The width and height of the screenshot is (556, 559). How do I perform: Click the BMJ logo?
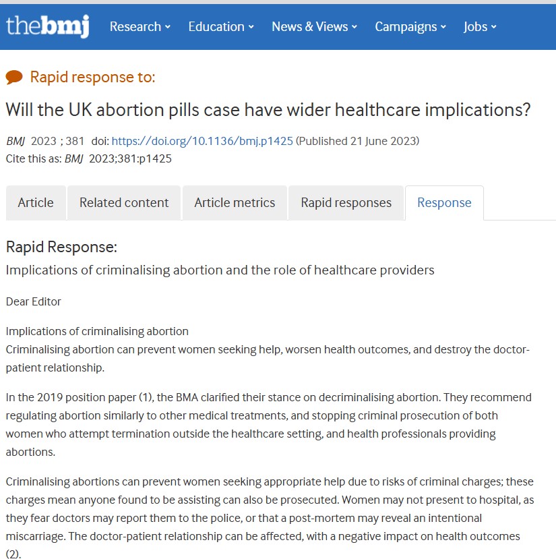click(x=47, y=26)
